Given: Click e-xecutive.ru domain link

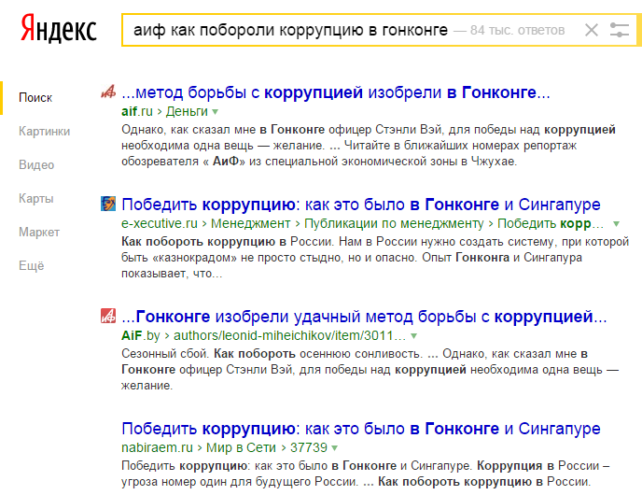Looking at the screenshot, I should [160, 223].
